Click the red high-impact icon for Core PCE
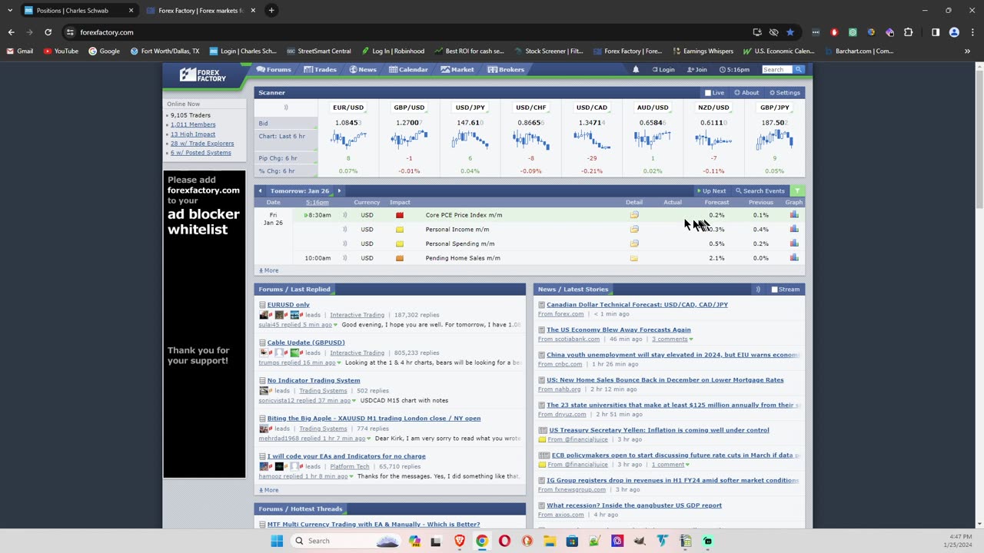 pyautogui.click(x=400, y=215)
